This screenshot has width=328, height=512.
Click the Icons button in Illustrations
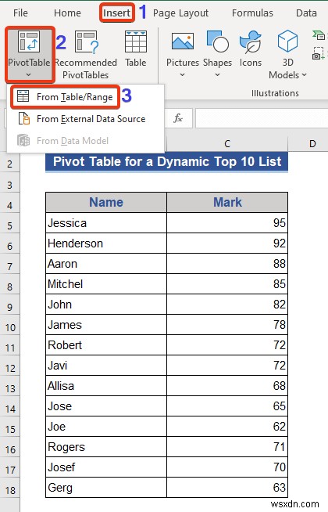[x=250, y=42]
